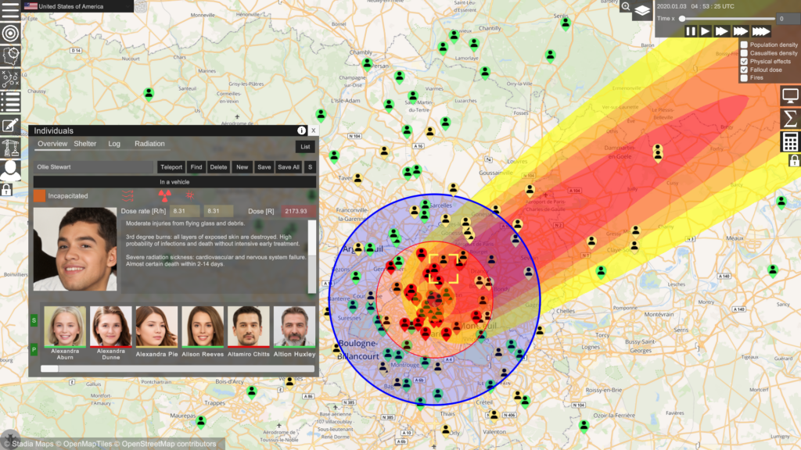Open the sigma statistics summary icon
801x450 pixels.
[x=790, y=119]
